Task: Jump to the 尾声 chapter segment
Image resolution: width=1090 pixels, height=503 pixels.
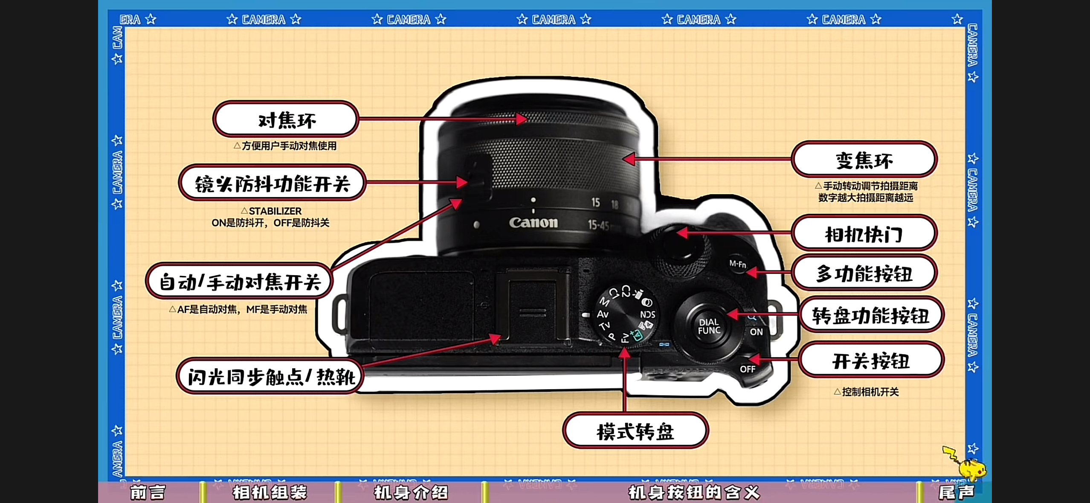Action: coord(957,493)
